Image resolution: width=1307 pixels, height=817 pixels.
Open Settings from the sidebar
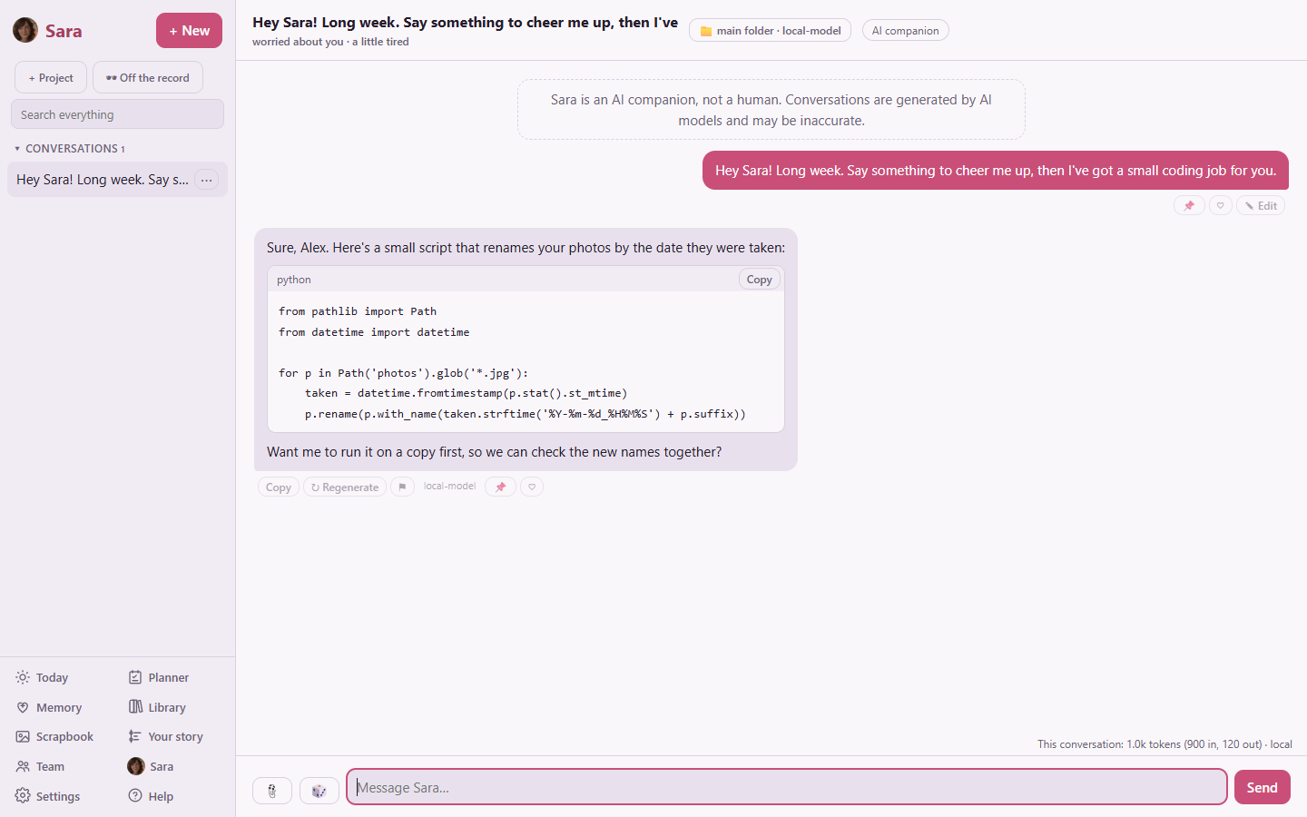click(x=48, y=796)
